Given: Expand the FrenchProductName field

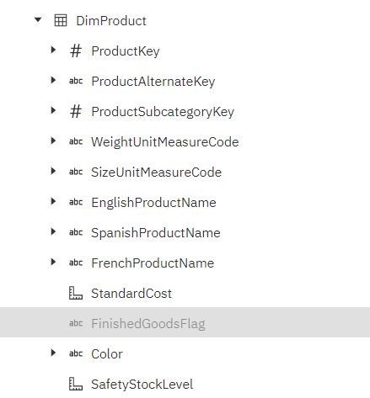Looking at the screenshot, I should click(x=53, y=262).
